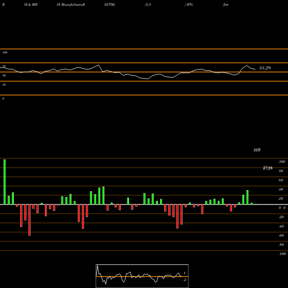Screen dimensions: 288x288
Task: Click the -60 label on MR axis
Action: pyautogui.click(x=281, y=236)
